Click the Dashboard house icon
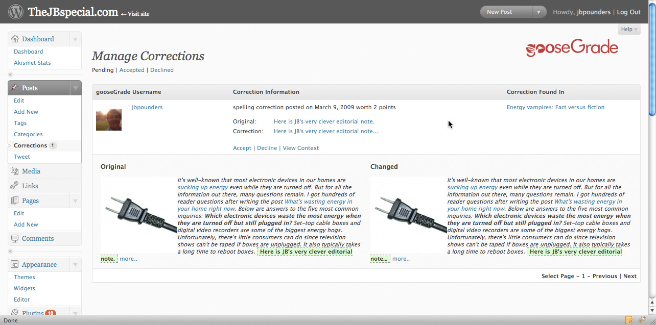Image resolution: width=656 pixels, height=325 pixels. (14, 39)
